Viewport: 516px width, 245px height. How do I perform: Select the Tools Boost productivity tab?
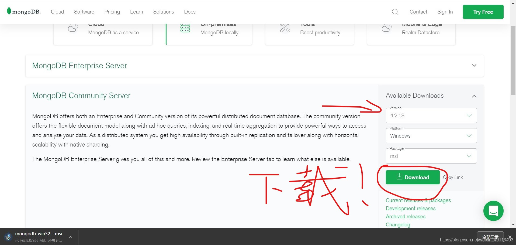310,34
